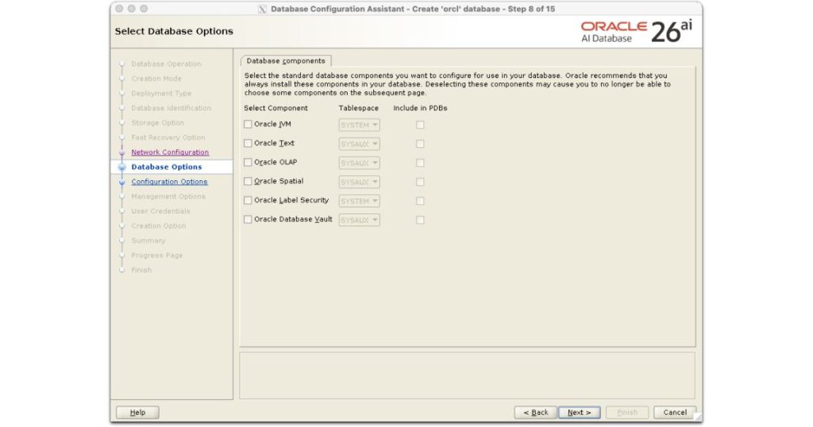This screenshot has width=813, height=427.
Task: Toggle Include in PDBs for Oracle Text
Action: pyautogui.click(x=420, y=144)
